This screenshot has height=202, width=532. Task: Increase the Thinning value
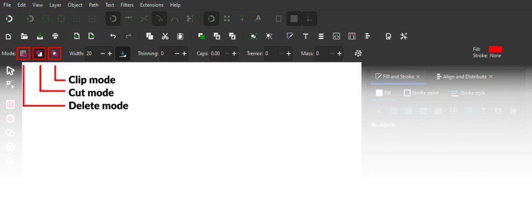coord(184,53)
